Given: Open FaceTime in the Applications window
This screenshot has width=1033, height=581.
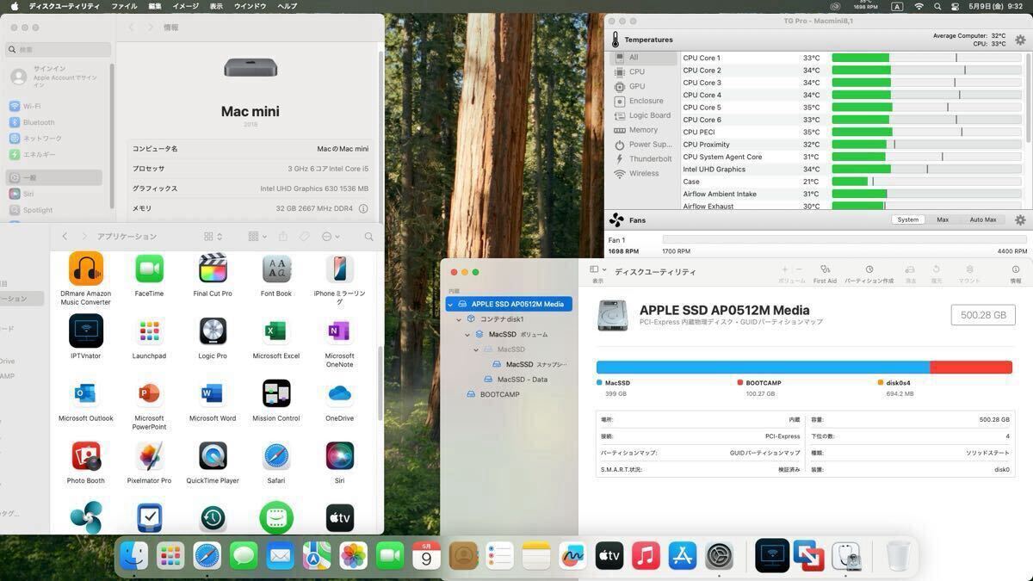Looking at the screenshot, I should (x=149, y=269).
